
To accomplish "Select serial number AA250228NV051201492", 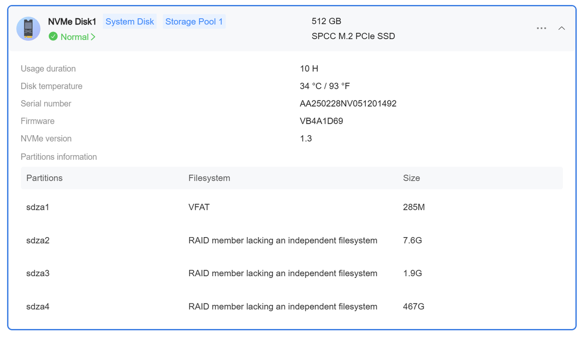I will 348,104.
